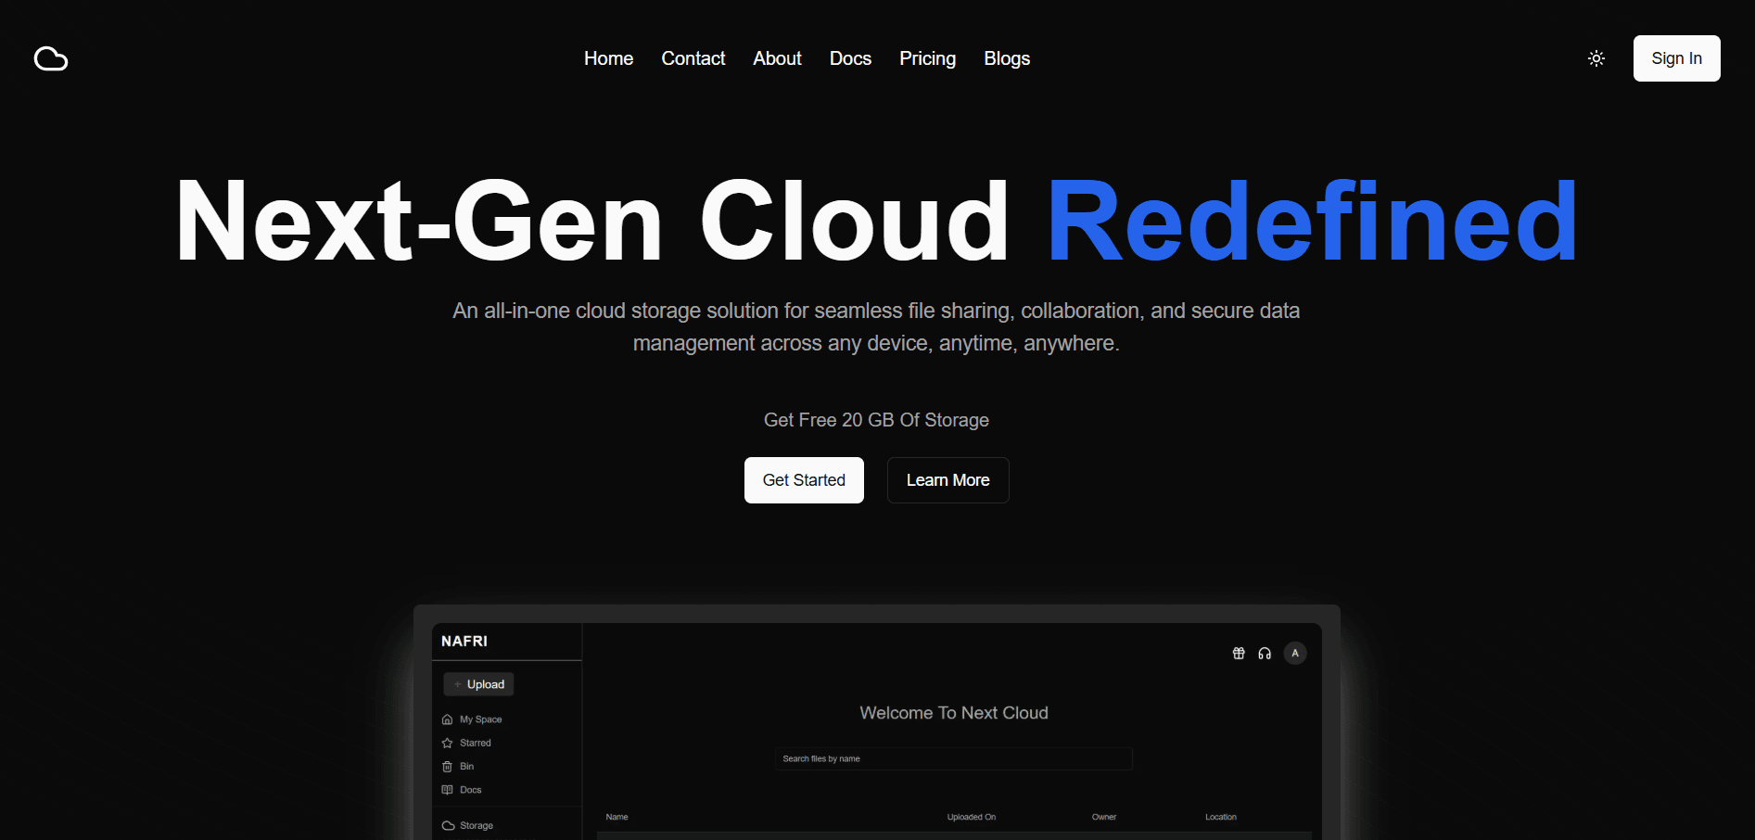The width and height of the screenshot is (1755, 840).
Task: Click the Starred star icon
Action: tap(448, 743)
